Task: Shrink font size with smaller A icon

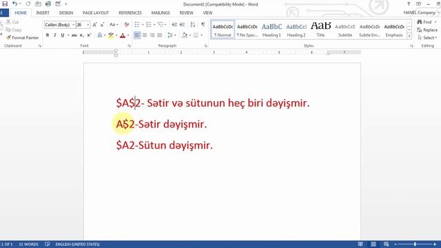Action: (x=103, y=25)
